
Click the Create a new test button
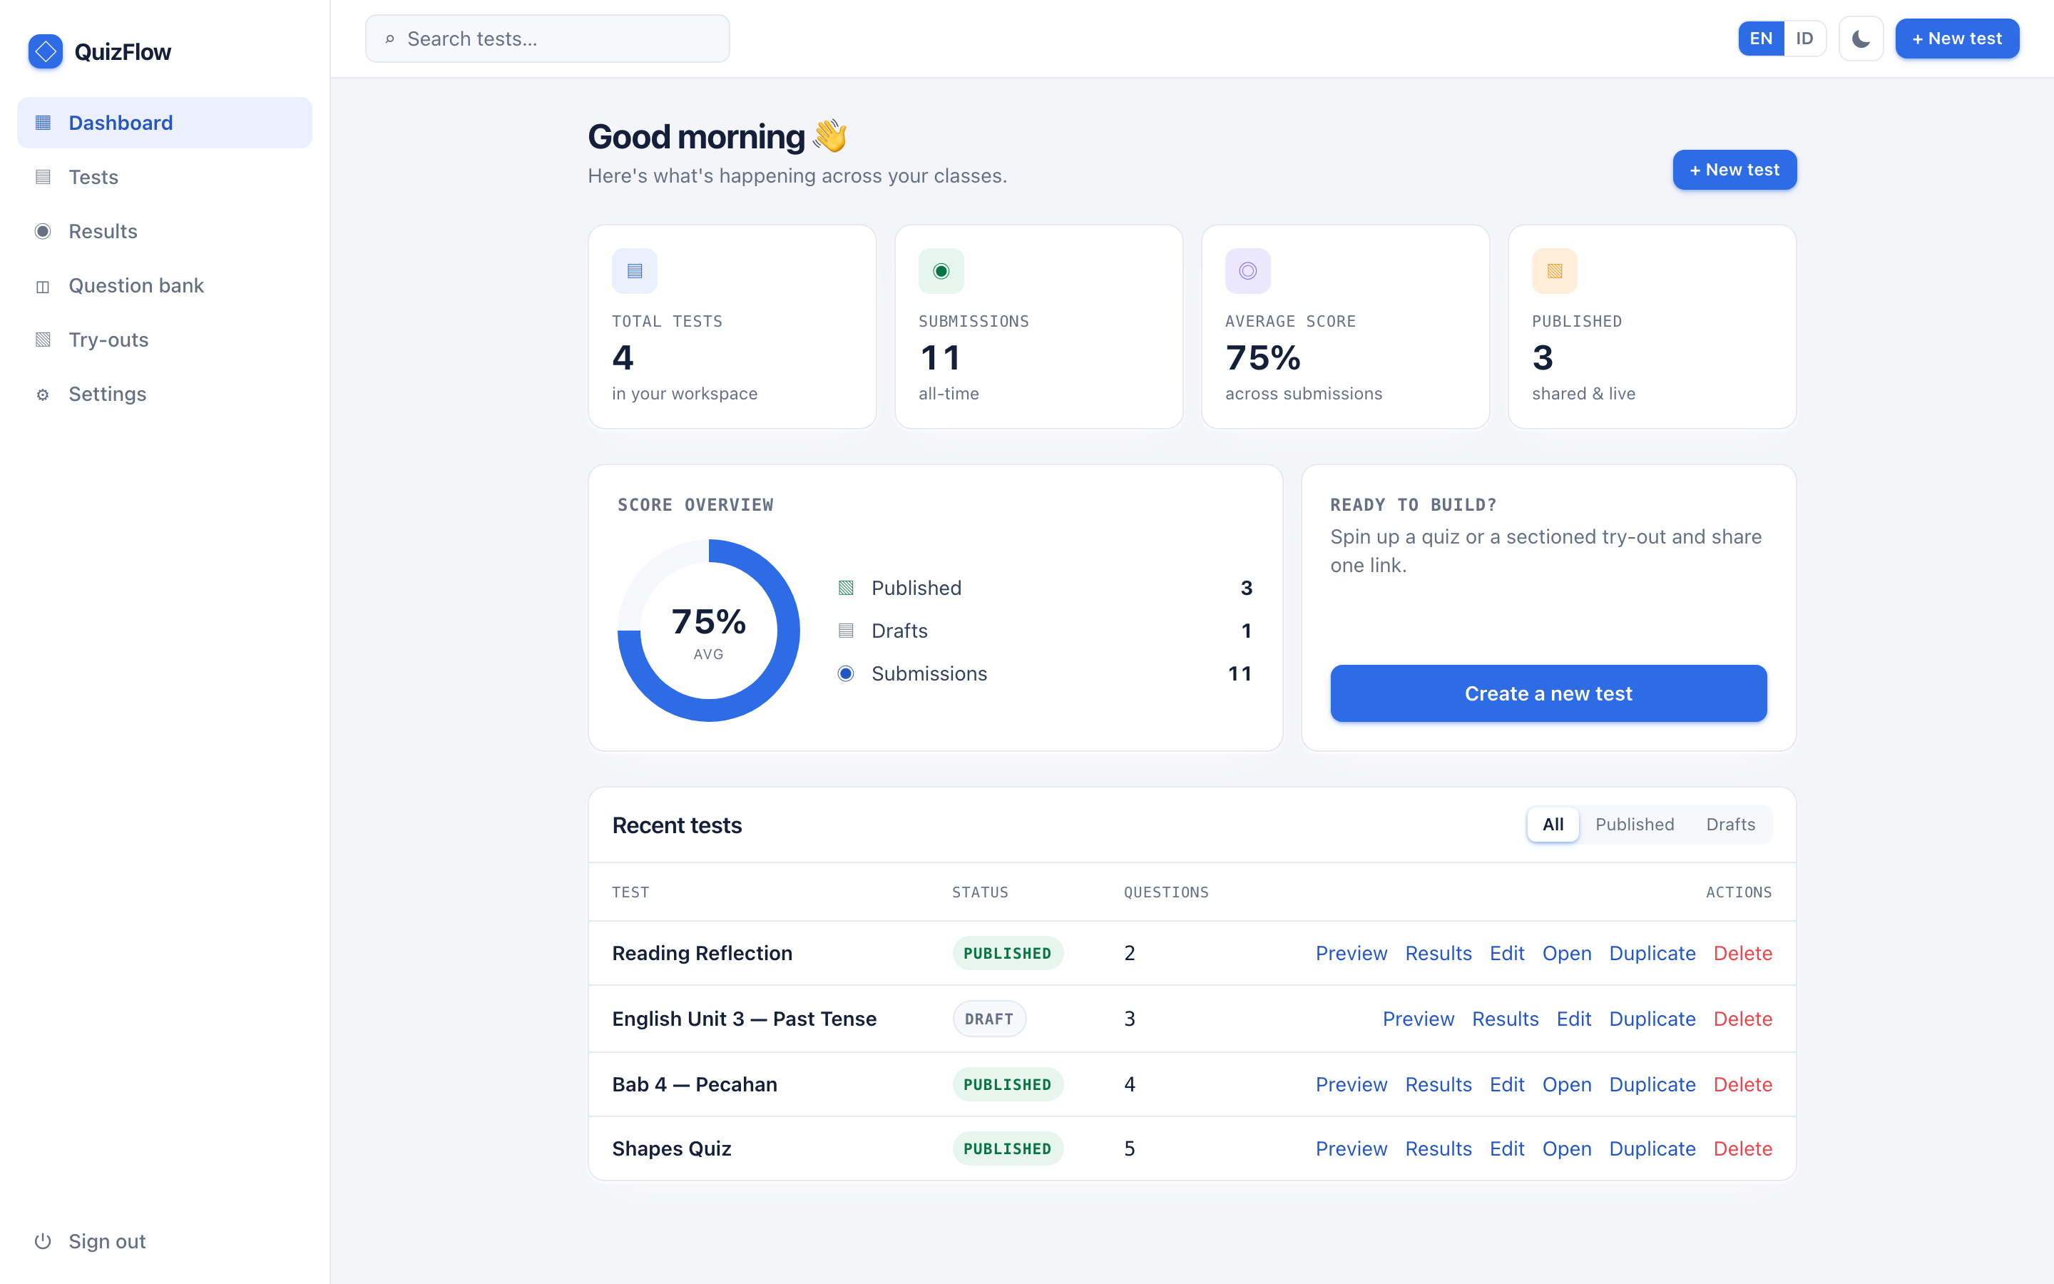[x=1548, y=694]
